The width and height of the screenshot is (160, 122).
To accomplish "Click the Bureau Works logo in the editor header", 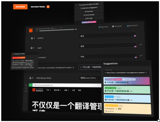I will pyautogui.click(x=31, y=30).
